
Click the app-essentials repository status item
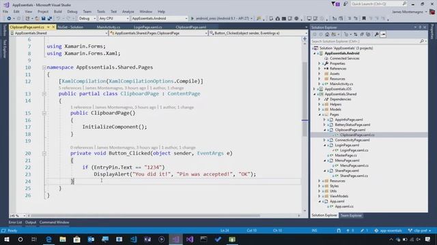[x=388, y=231]
